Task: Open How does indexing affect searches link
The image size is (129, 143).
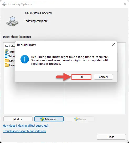Action: pos(26,126)
